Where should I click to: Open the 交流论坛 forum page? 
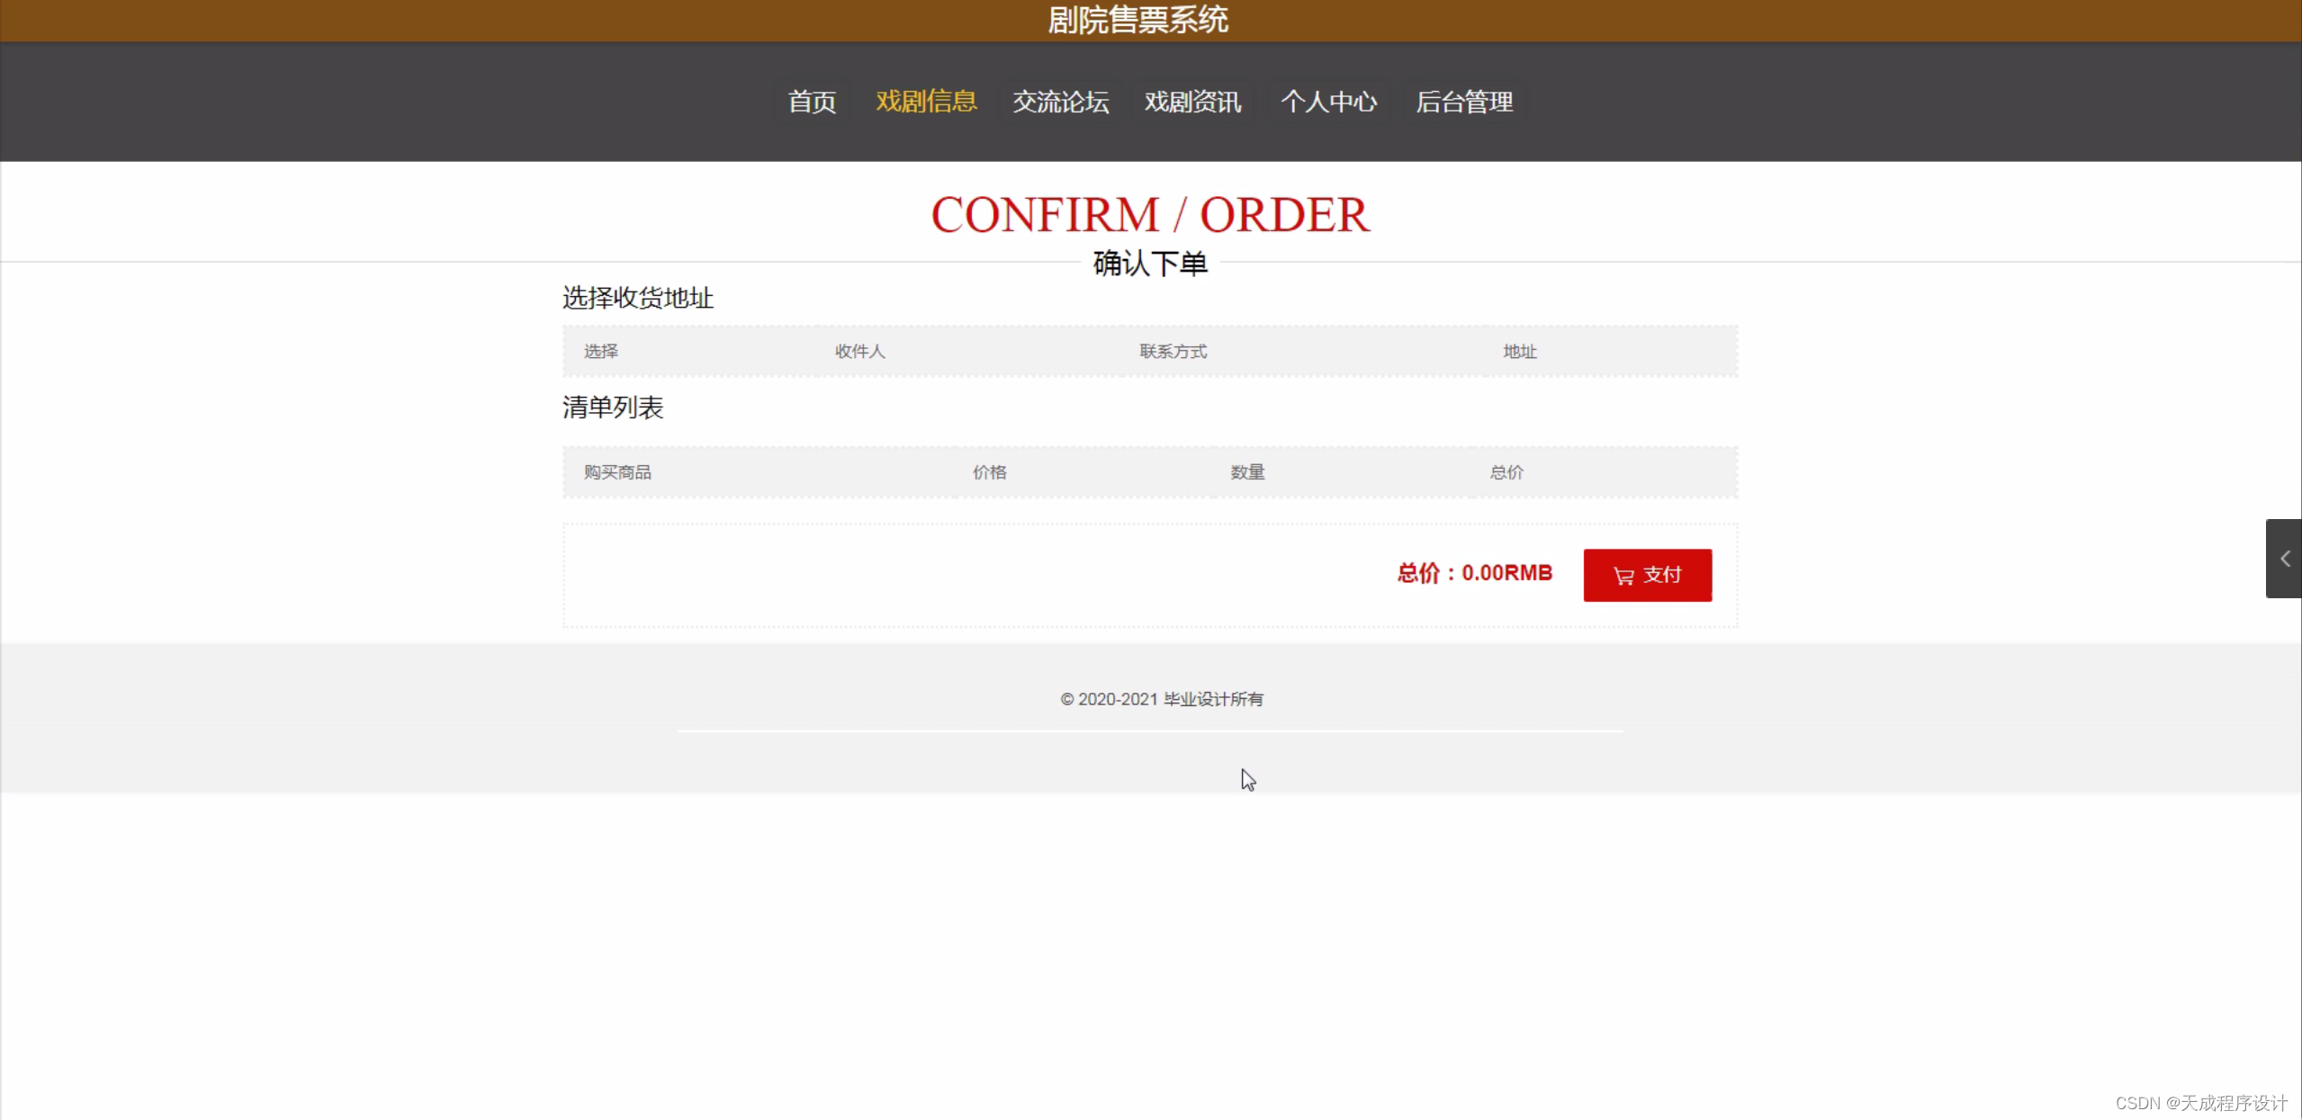point(1060,102)
